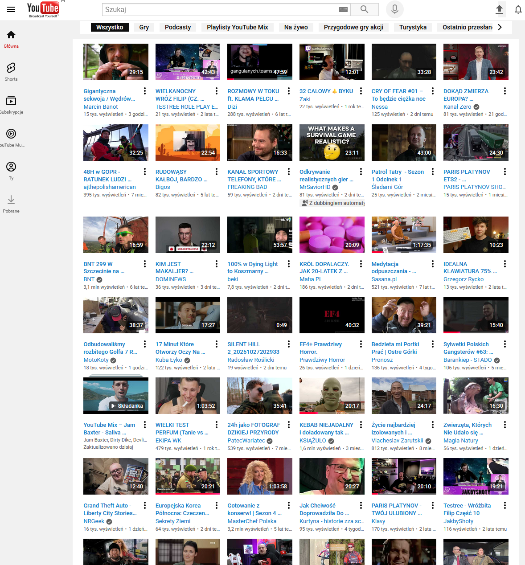Open options menu for Gigantyczna sekwoja video

pos(145,91)
